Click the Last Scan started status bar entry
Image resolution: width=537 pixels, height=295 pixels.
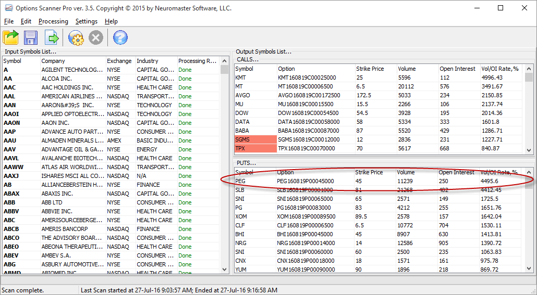tap(179, 290)
